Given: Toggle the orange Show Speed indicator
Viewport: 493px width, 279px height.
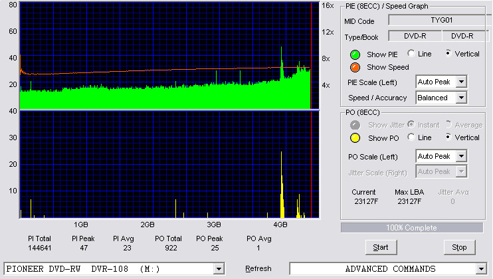Looking at the screenshot, I should pyautogui.click(x=355, y=67).
